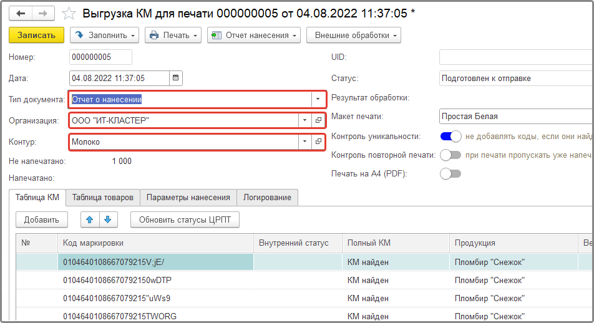Open the Заполнить dropdown menu

pos(105,35)
